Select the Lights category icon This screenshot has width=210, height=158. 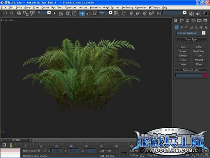coord(186,27)
